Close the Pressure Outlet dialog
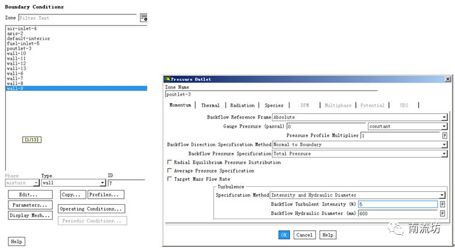455x248 pixels. (447, 79)
